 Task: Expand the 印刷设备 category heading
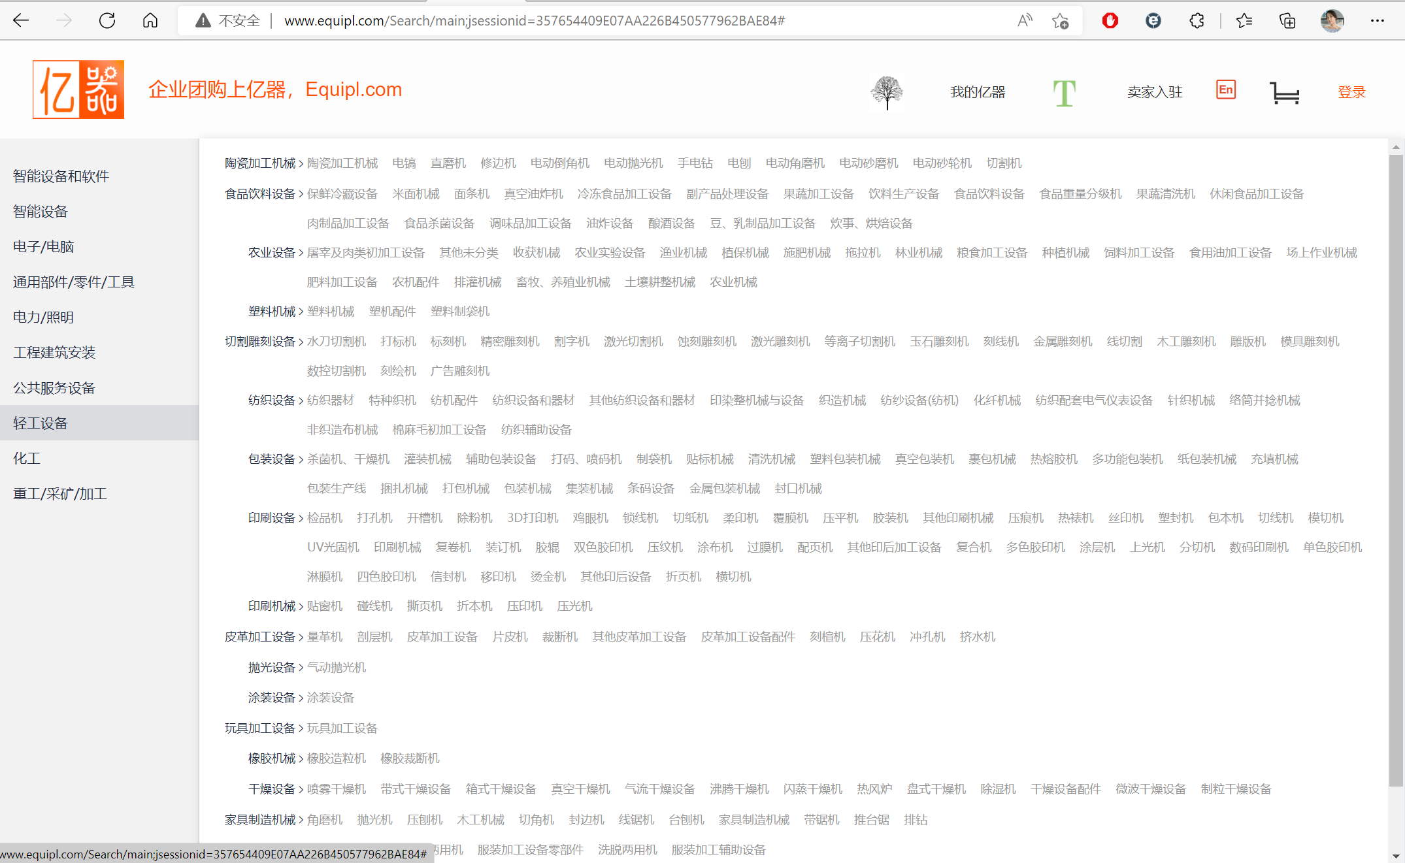pyautogui.click(x=272, y=518)
